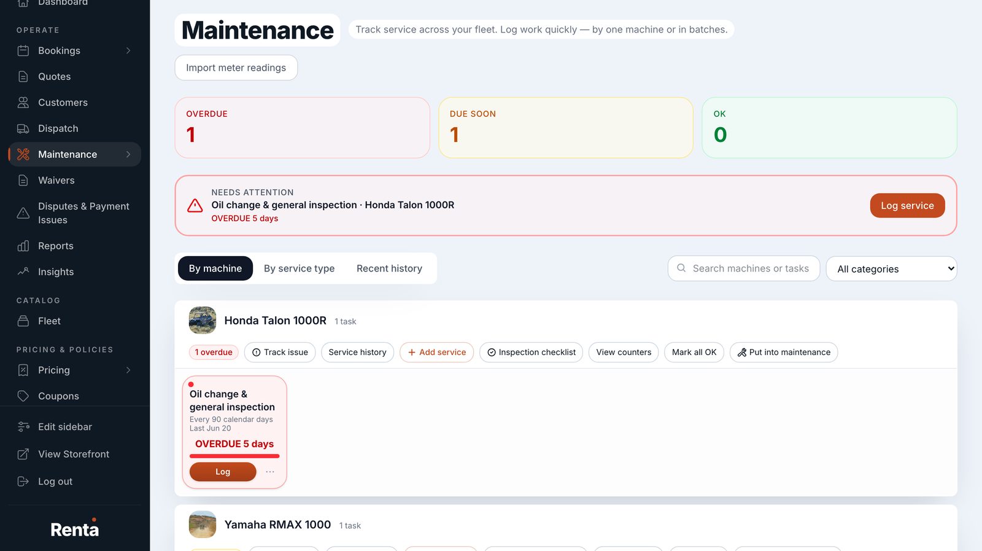The image size is (982, 551).
Task: Switch to the By service type tab
Action: pyautogui.click(x=300, y=268)
